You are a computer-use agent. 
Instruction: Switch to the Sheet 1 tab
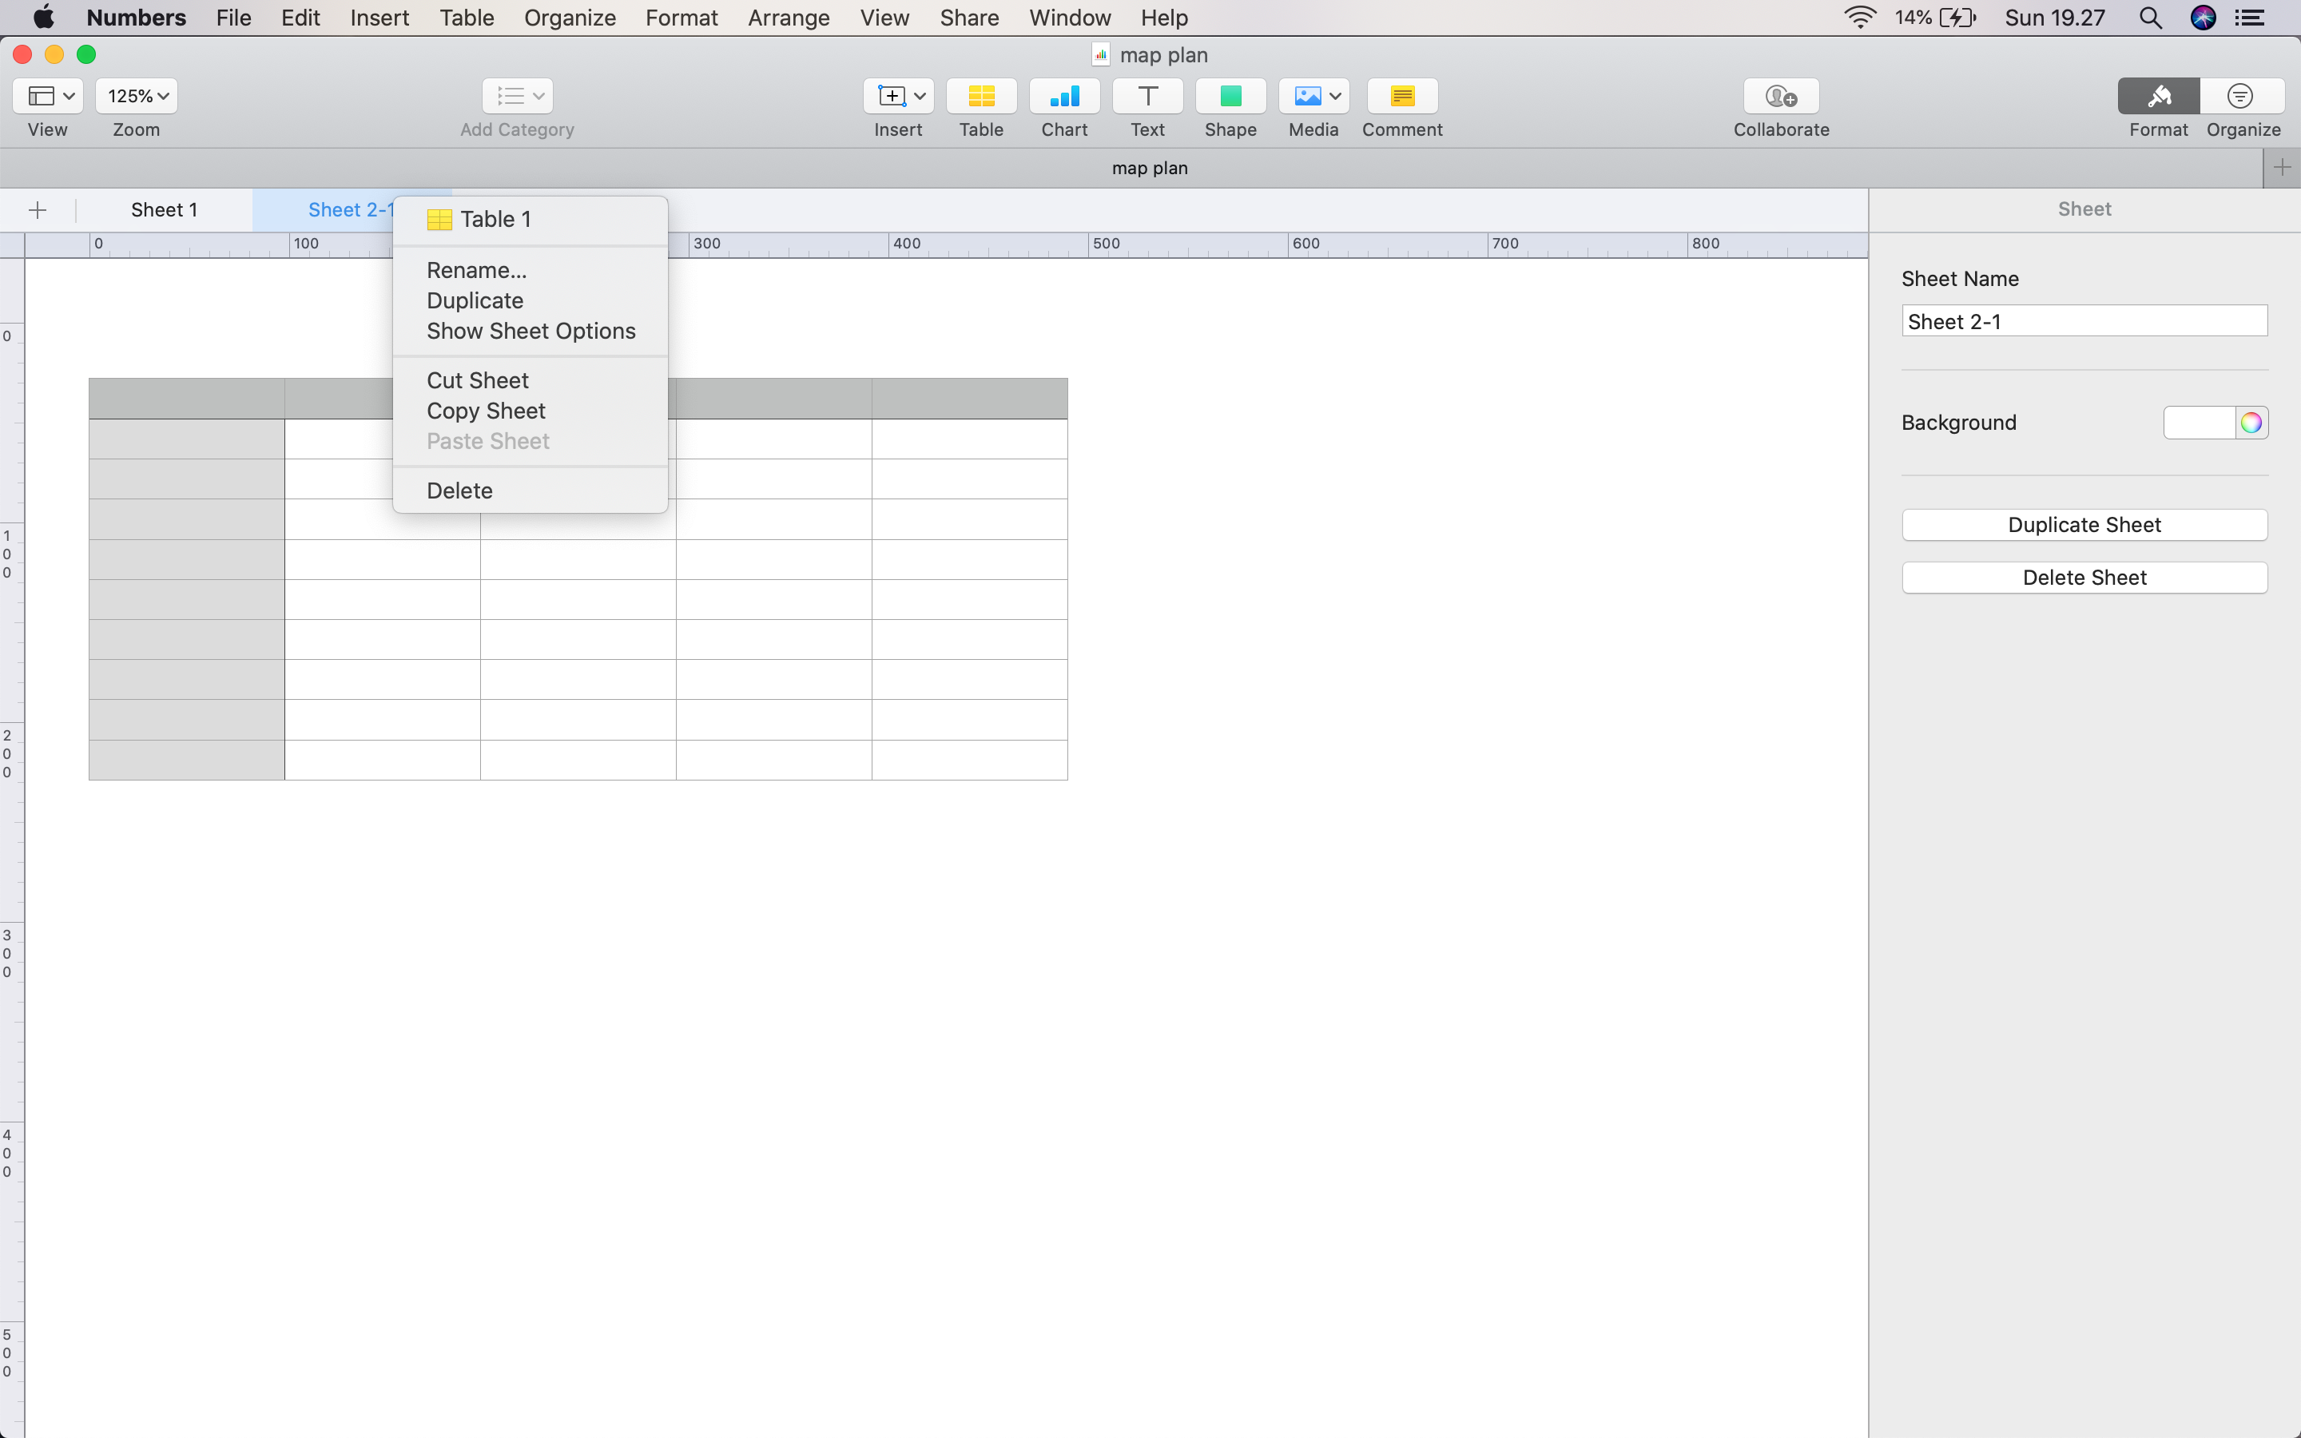click(x=165, y=210)
